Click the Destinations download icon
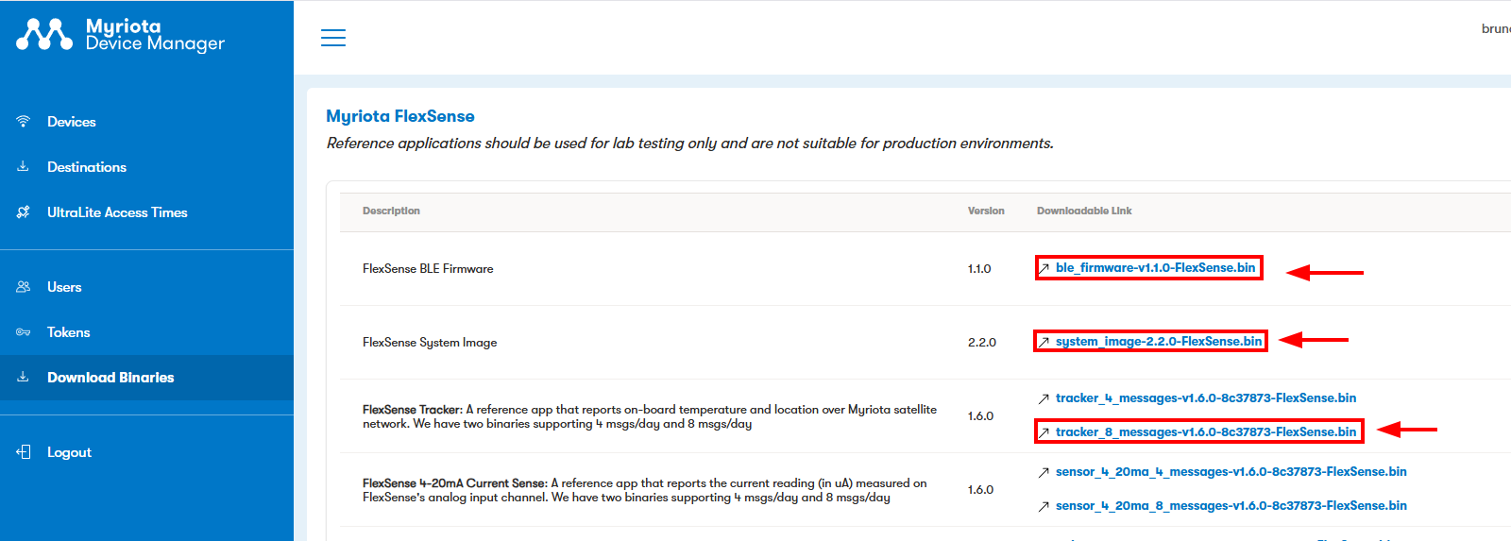 tap(23, 166)
